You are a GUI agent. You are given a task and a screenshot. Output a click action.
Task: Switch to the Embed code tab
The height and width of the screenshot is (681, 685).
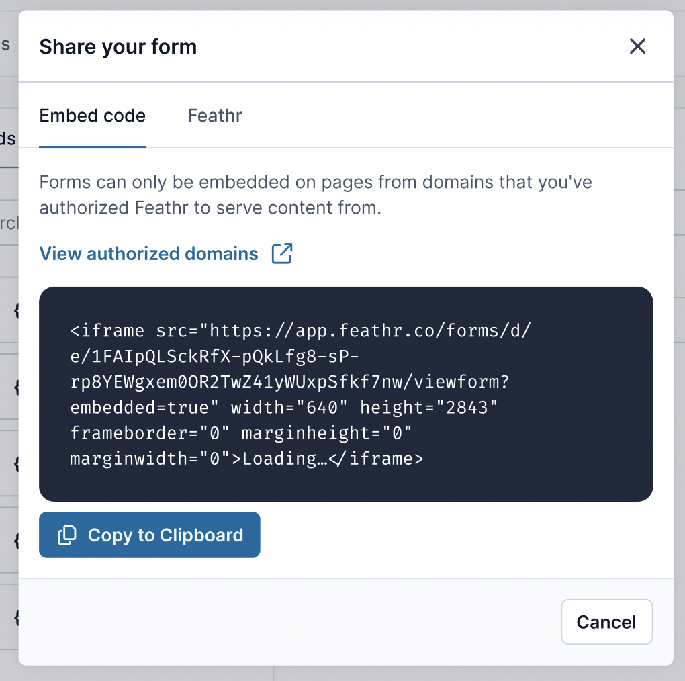[x=92, y=116]
